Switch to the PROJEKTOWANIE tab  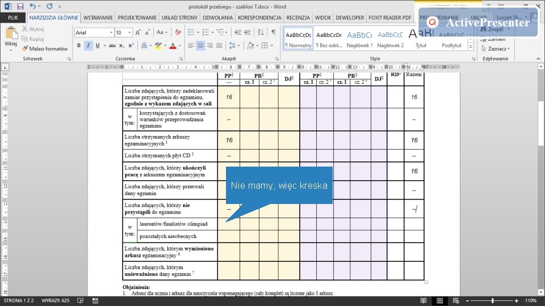click(137, 18)
